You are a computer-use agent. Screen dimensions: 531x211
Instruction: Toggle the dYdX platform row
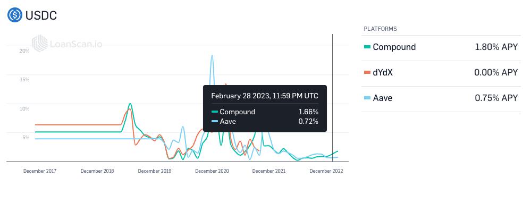[x=441, y=73]
